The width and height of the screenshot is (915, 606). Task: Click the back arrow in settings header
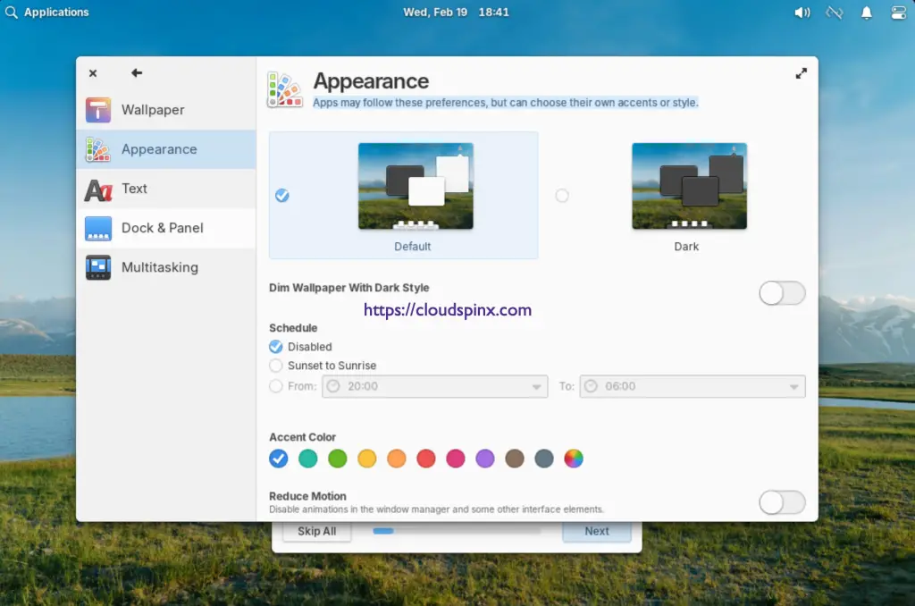tap(137, 73)
